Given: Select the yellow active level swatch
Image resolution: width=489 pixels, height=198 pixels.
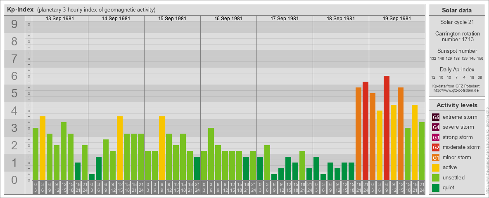Looking at the screenshot, I should [x=436, y=167].
